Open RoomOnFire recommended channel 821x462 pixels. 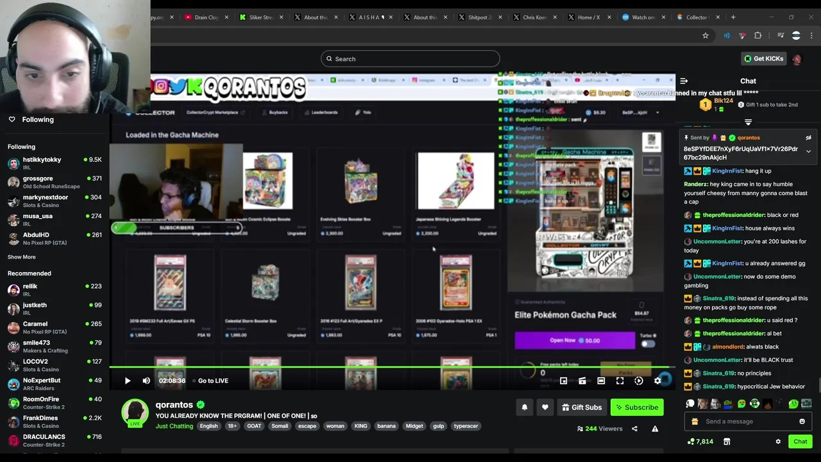[55, 402]
